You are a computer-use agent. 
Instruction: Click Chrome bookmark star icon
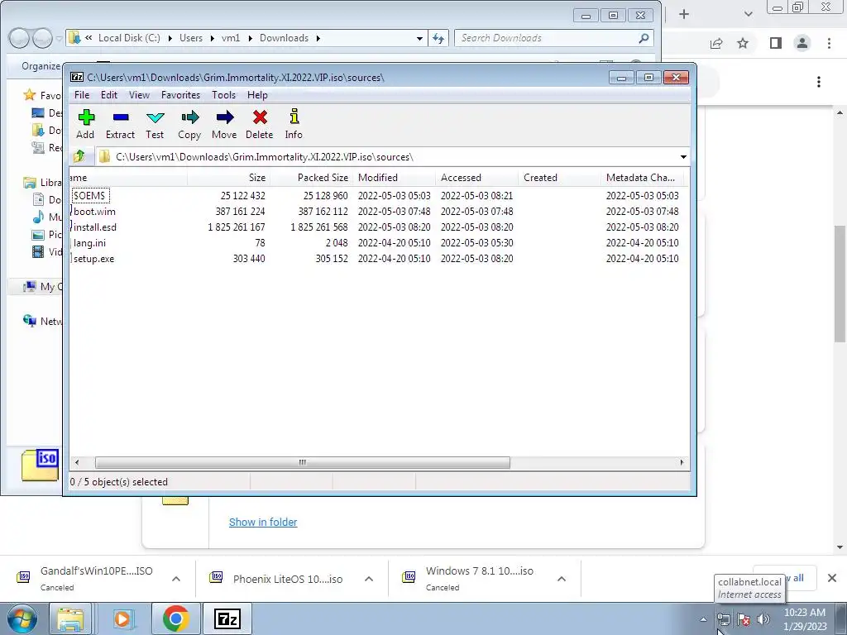(x=744, y=43)
